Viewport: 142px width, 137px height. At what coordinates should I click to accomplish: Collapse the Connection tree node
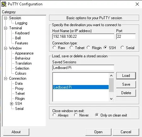pos(5,79)
